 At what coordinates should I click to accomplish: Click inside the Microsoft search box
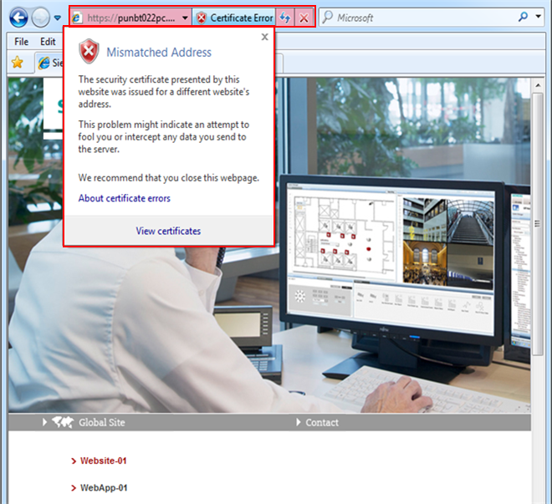[x=418, y=18]
